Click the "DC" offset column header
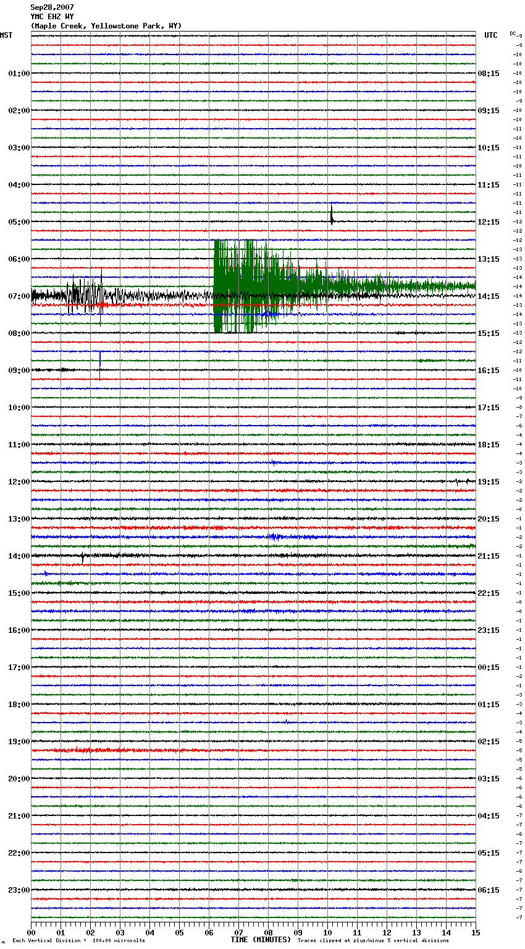525x949 pixels. [513, 33]
